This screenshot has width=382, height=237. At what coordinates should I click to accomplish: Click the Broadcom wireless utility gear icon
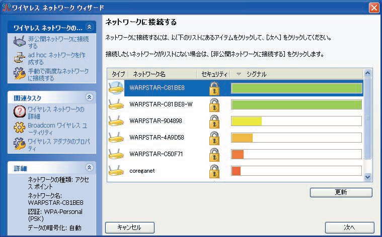pyautogui.click(x=20, y=128)
